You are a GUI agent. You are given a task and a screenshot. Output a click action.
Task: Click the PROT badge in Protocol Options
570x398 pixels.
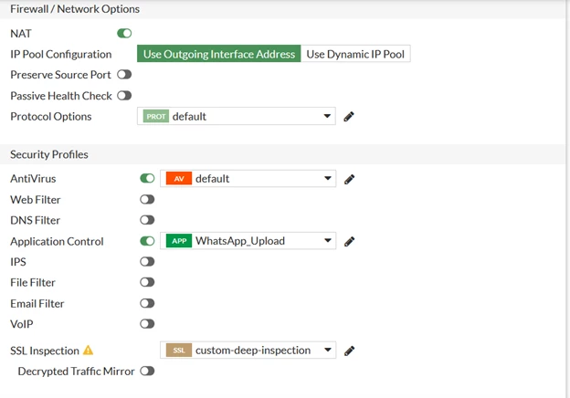pos(156,117)
